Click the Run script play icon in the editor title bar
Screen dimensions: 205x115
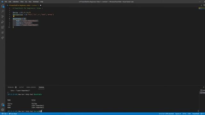click(201, 5)
